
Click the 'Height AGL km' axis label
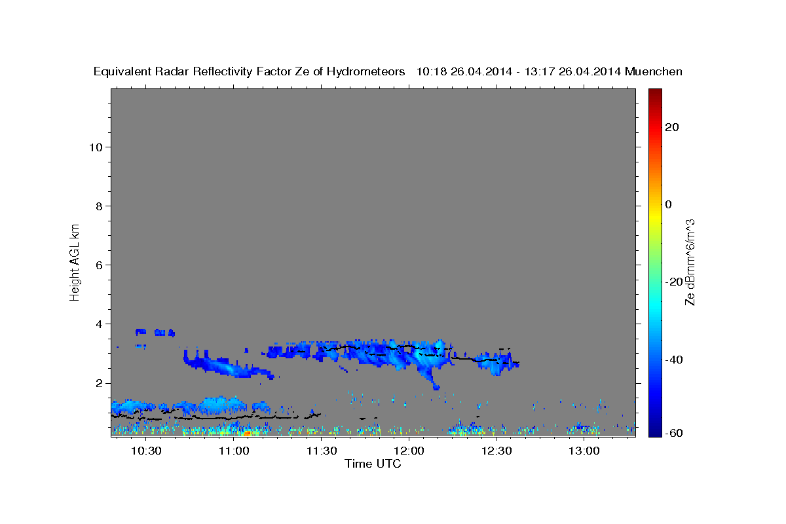75,261
